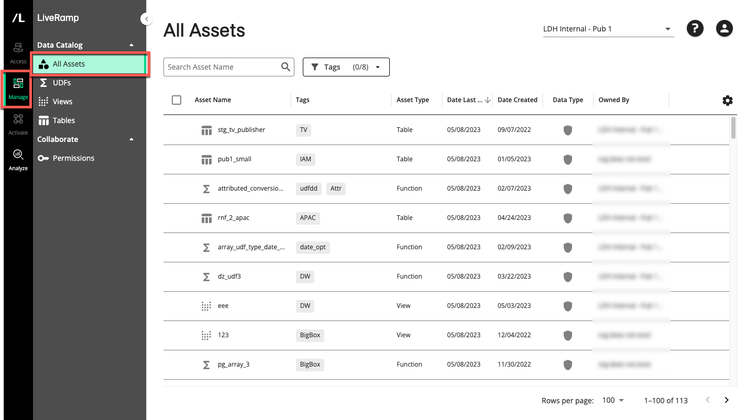Image resolution: width=746 pixels, height=420 pixels.
Task: Click view icon for 123 row
Action: point(206,335)
